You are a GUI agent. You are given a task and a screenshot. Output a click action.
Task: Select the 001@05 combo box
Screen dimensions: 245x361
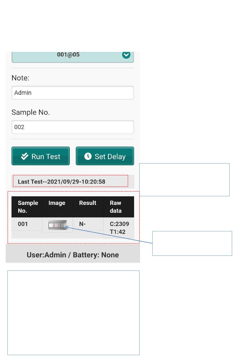[73, 57]
